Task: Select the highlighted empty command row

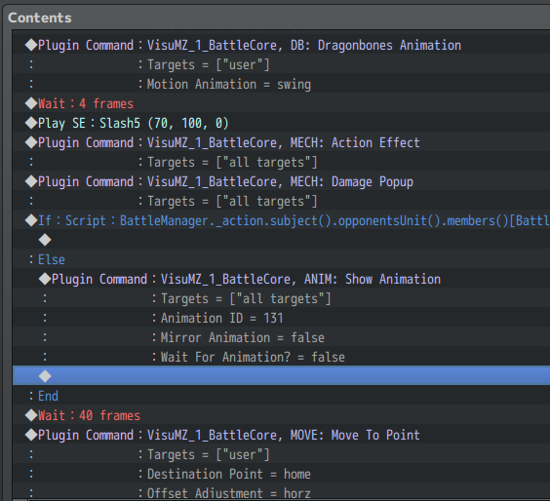Action: click(x=281, y=376)
